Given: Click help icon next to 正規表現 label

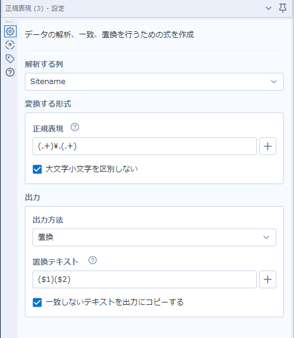Looking at the screenshot, I should click(75, 127).
